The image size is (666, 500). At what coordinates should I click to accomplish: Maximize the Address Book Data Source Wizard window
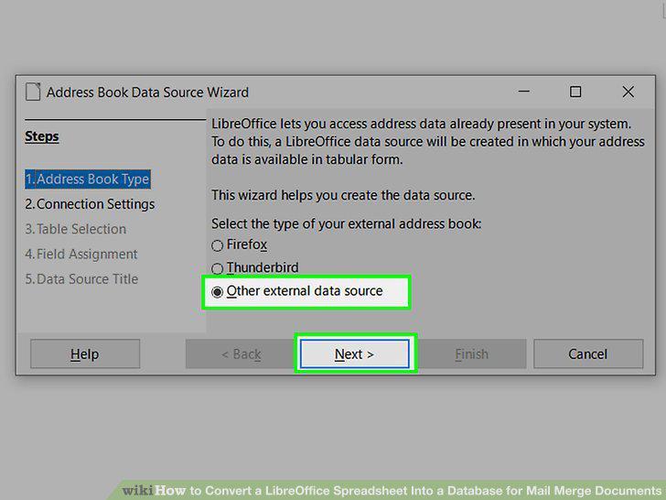pos(575,92)
